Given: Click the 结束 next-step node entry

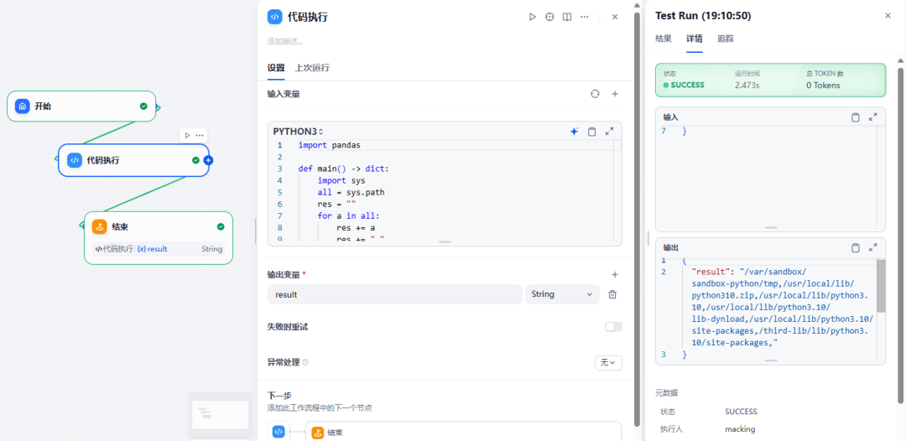Looking at the screenshot, I should [463, 432].
